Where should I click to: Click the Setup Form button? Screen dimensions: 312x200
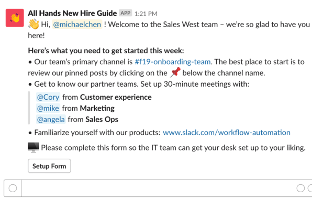[49, 166]
